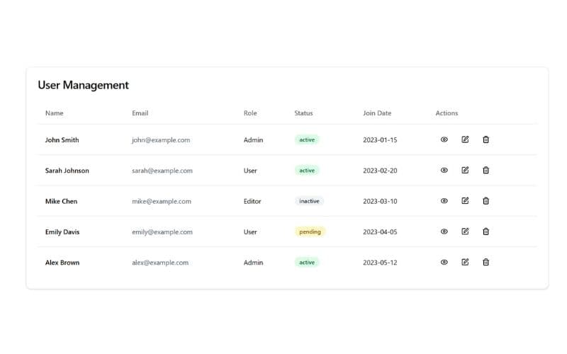Delete Emily Davis's user row
Viewport: 567px width, 354px height.
click(485, 232)
